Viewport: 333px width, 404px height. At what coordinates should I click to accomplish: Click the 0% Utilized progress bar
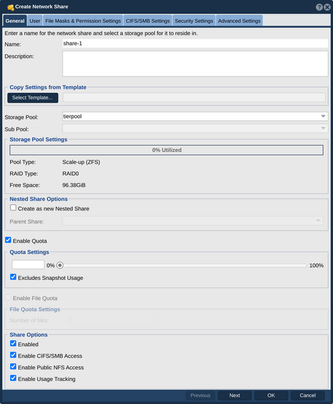tap(166, 150)
